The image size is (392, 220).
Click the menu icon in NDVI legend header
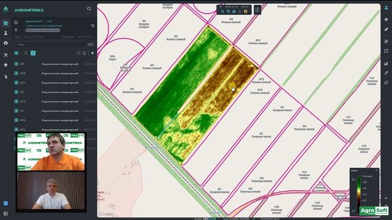pyautogui.click(x=377, y=170)
